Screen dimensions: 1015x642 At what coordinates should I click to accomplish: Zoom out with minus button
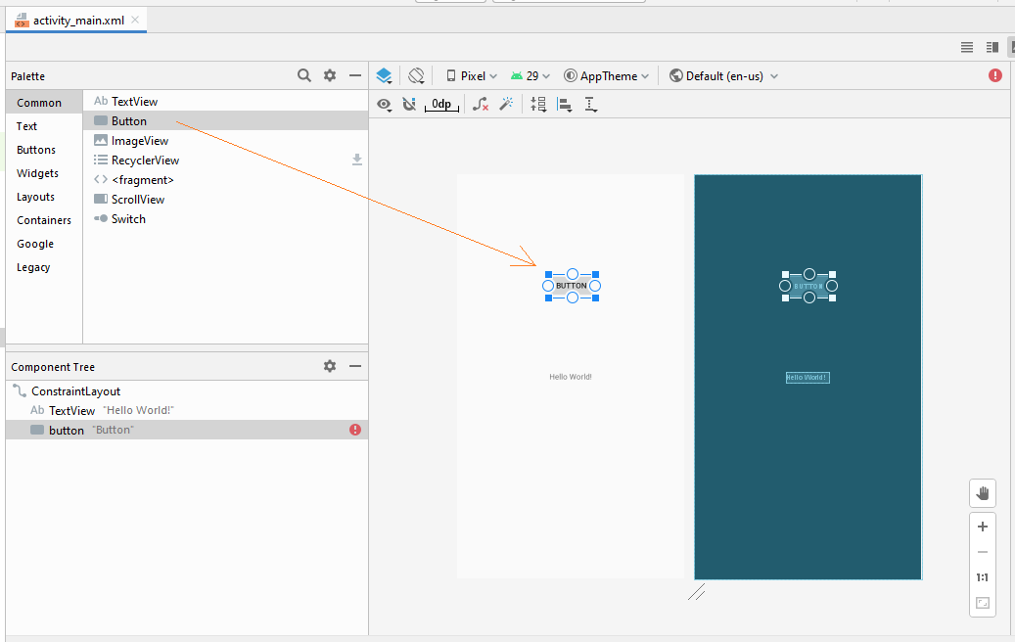point(983,552)
